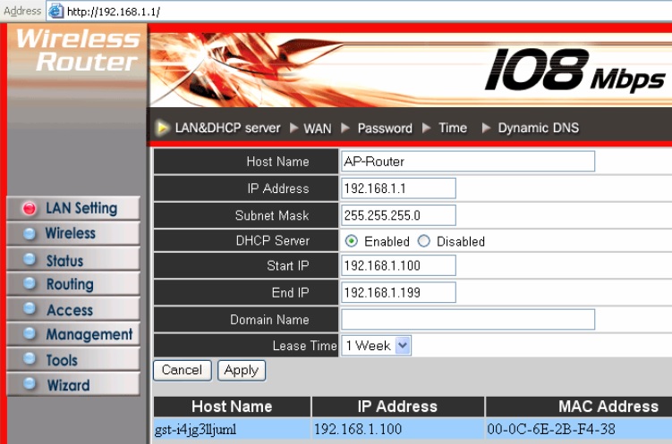Open the Routing section
672x444 pixels.
click(73, 283)
